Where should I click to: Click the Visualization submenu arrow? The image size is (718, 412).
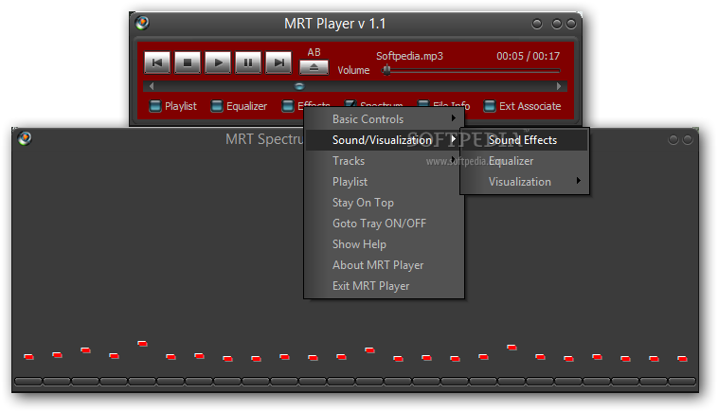pyautogui.click(x=579, y=180)
